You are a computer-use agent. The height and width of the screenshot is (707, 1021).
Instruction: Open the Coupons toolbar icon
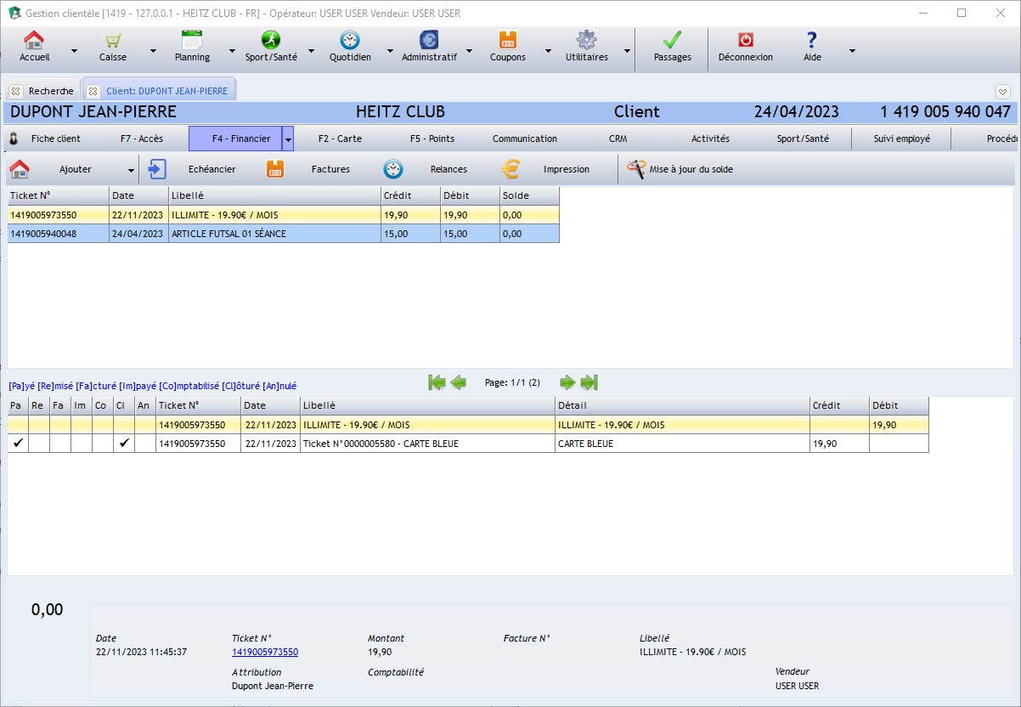(507, 41)
